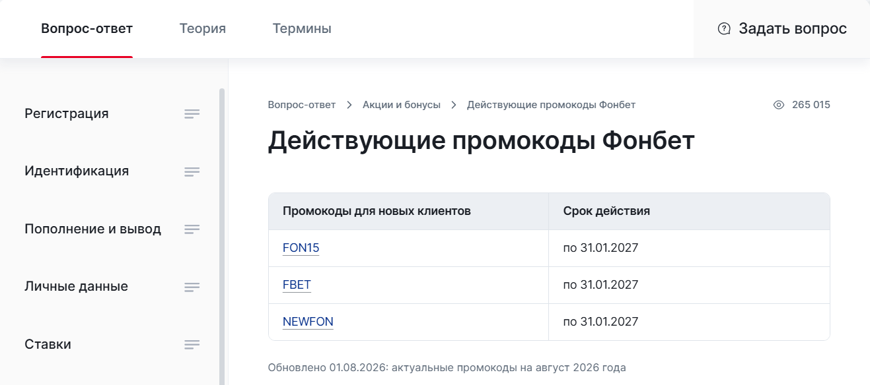The image size is (870, 385).
Task: Switch to the Вопрос-ответ tab
Action: point(87,29)
